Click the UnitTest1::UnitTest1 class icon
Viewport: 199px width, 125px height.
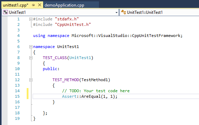123,12
